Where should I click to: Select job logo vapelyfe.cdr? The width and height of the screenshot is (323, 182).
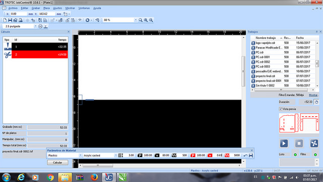click(283, 43)
